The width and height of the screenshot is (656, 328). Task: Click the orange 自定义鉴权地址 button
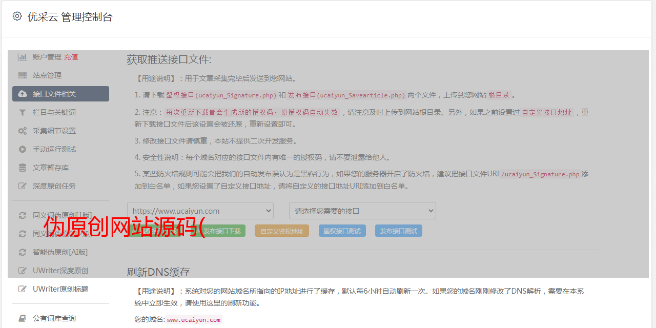(x=282, y=231)
